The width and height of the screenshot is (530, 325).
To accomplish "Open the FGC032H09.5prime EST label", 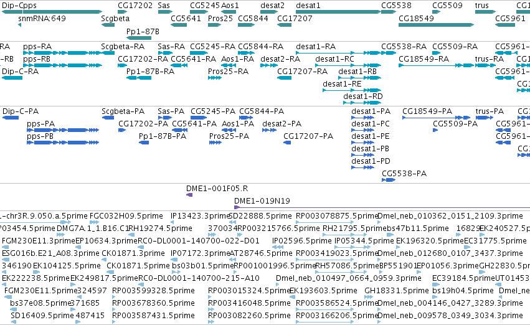I will (126, 216).
